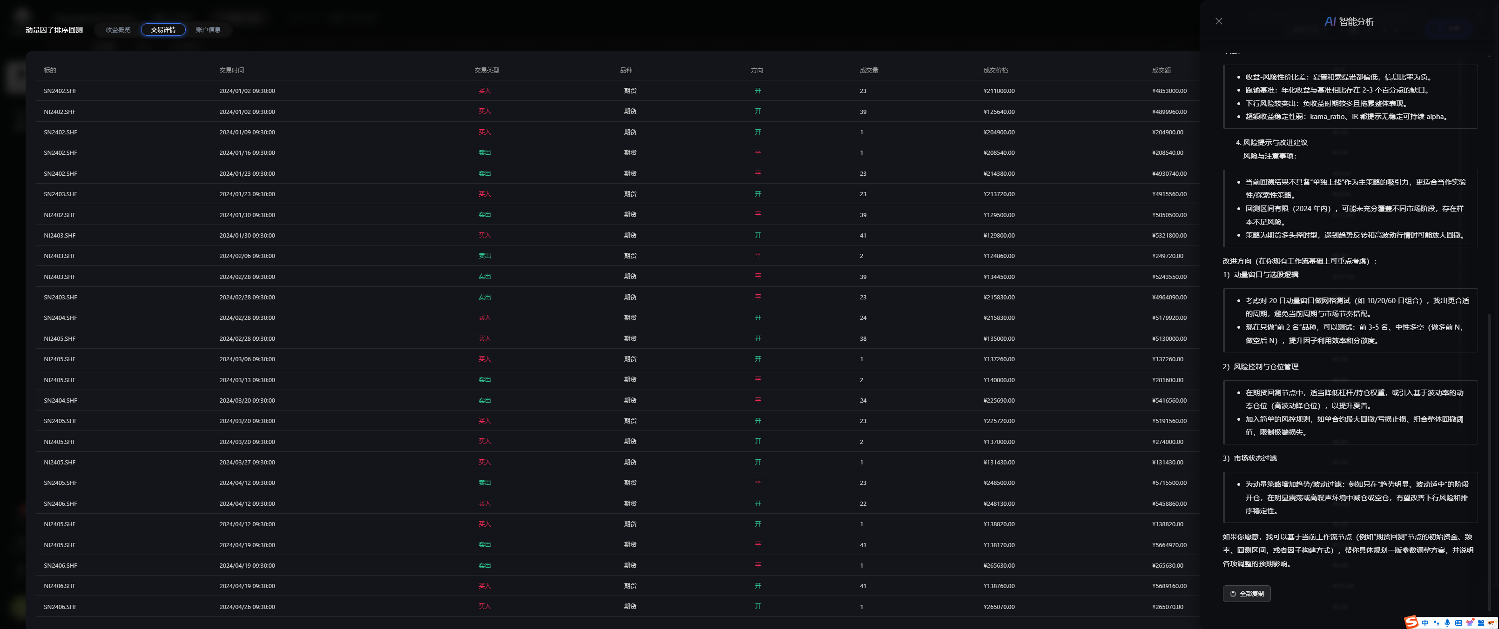This screenshot has height=629, width=1499.
Task: Click the 品种 column header
Action: point(626,70)
